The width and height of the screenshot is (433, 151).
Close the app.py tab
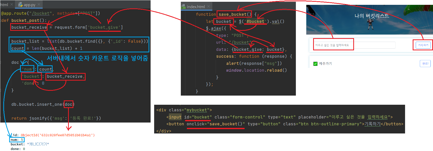pyautogui.click(x=39, y=5)
